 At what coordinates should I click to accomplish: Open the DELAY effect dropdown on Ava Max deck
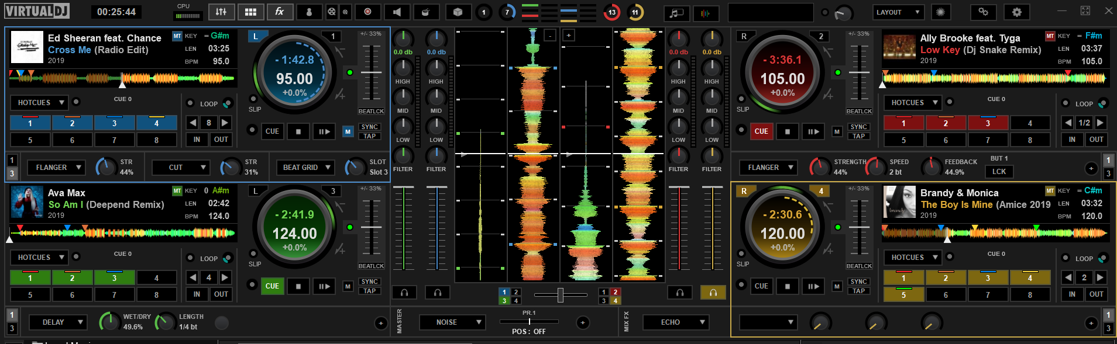coord(58,322)
